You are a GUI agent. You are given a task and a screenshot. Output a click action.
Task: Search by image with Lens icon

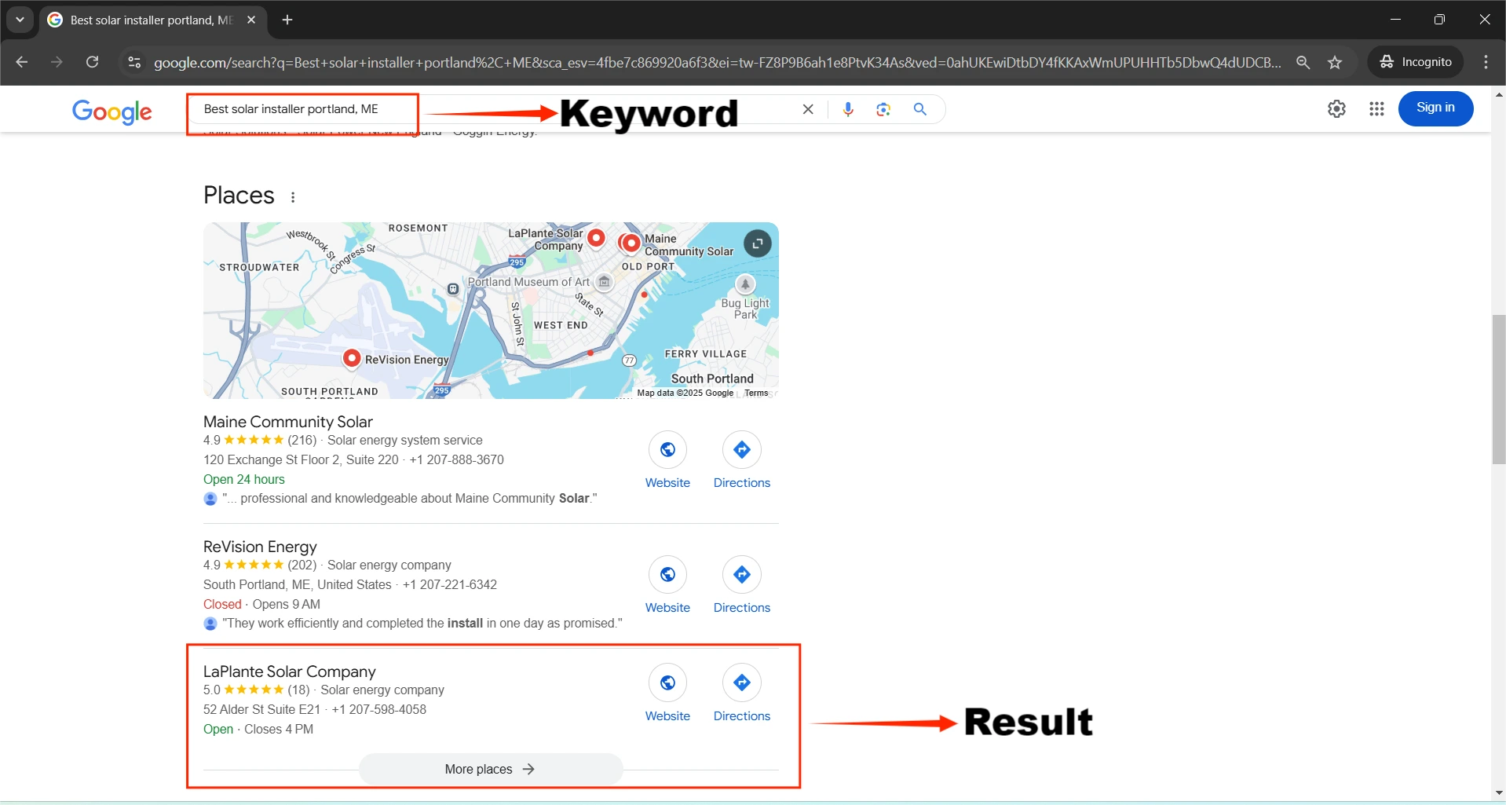coord(883,109)
